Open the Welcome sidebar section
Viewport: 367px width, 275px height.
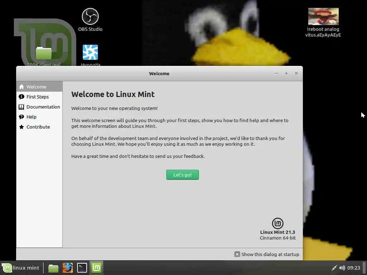pyautogui.click(x=39, y=87)
